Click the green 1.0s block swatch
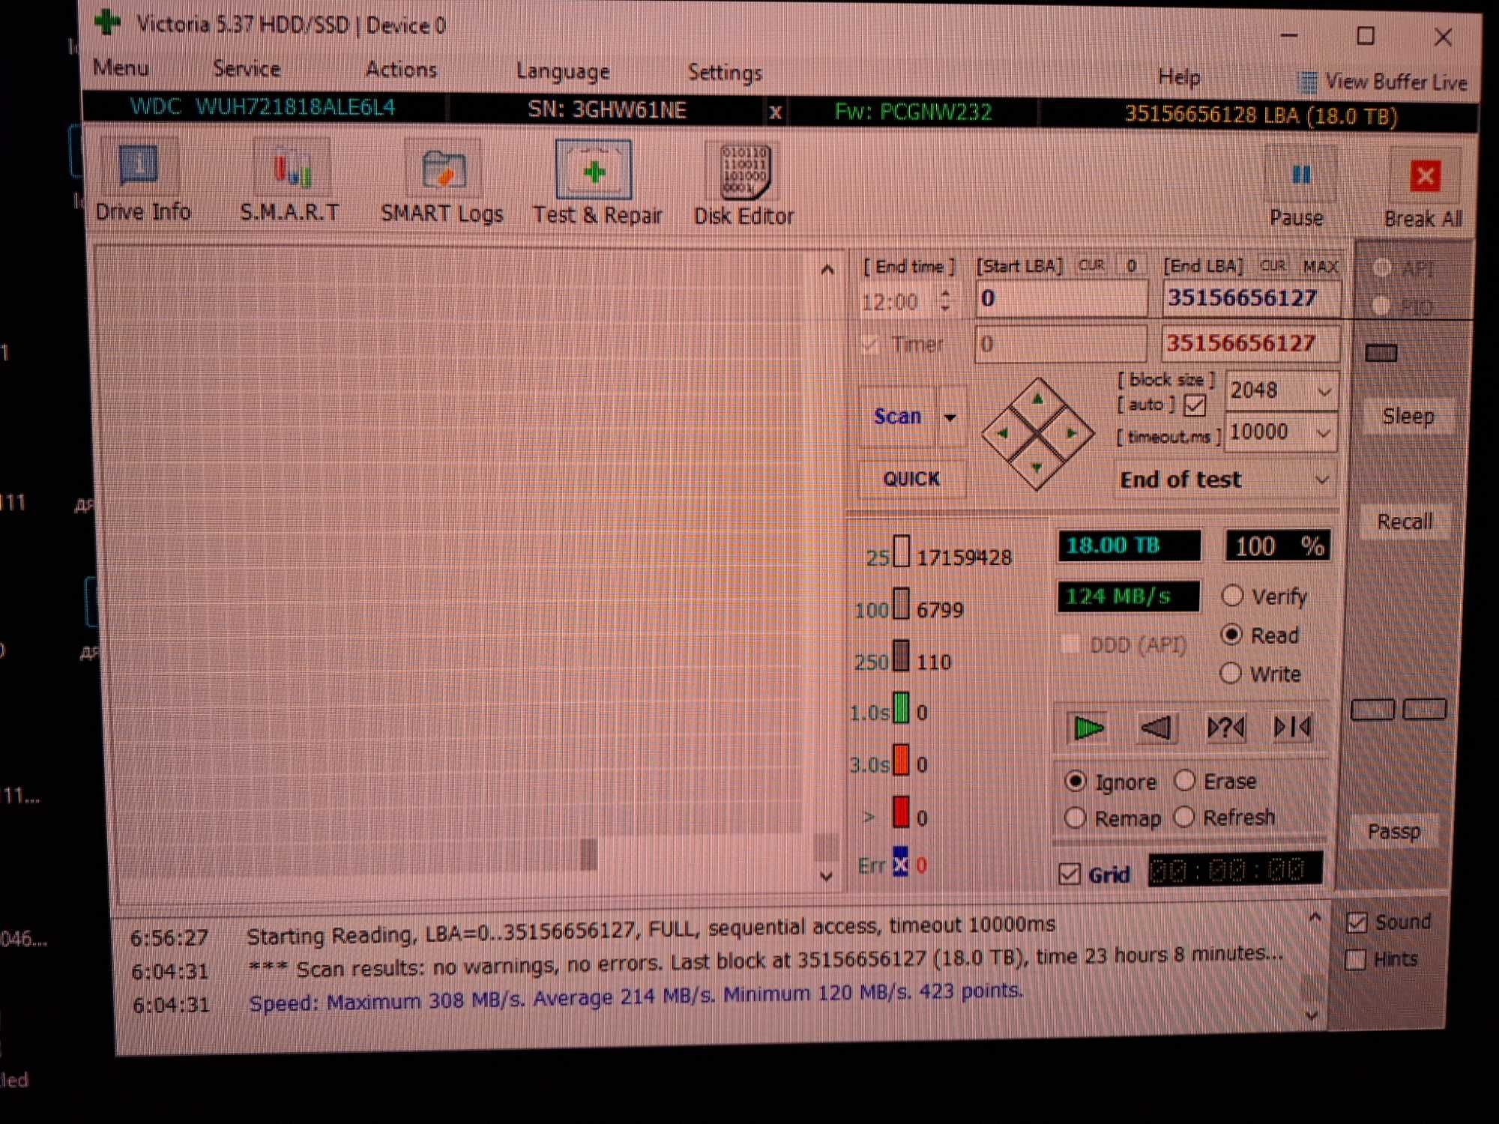This screenshot has height=1124, width=1499. click(901, 708)
